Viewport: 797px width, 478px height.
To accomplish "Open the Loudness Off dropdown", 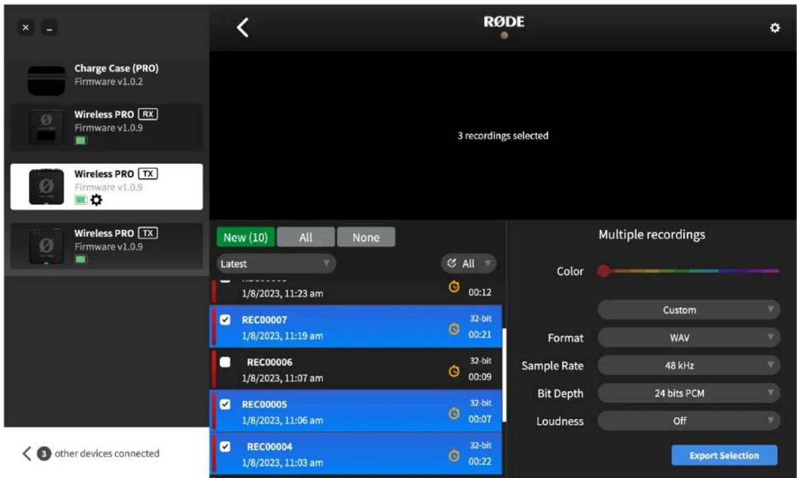I will pos(688,421).
